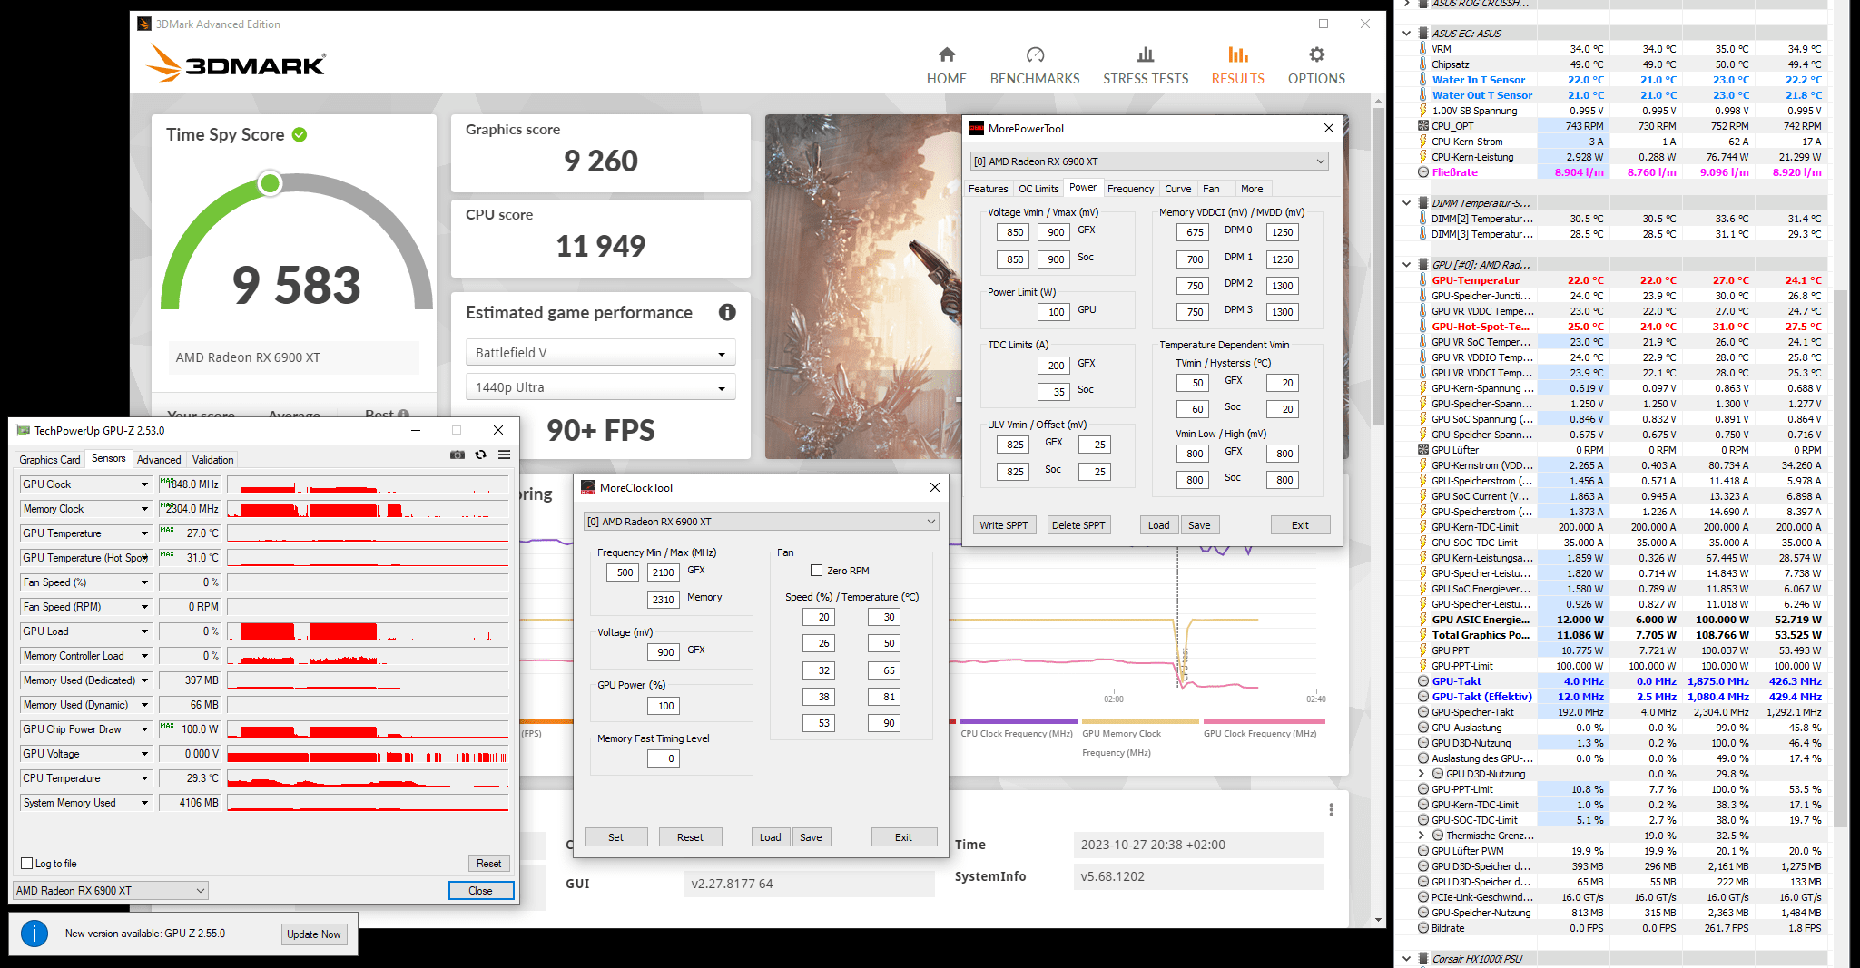This screenshot has height=968, width=1860.
Task: Open the GPU-Z hamburger menu
Action: pos(504,455)
